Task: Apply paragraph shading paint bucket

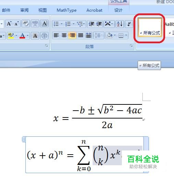Action: 109,35
